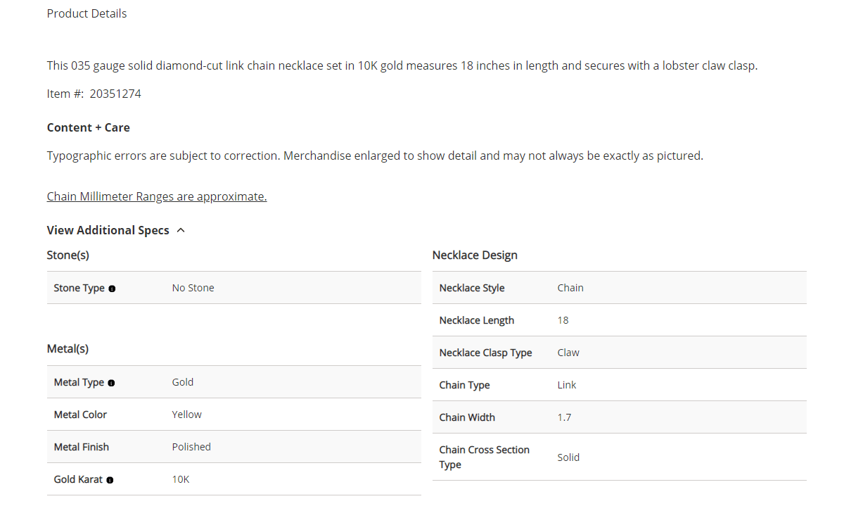Click the Metal Color value Yellow

tap(186, 415)
